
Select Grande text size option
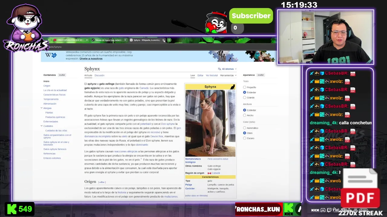pyautogui.click(x=245, y=98)
